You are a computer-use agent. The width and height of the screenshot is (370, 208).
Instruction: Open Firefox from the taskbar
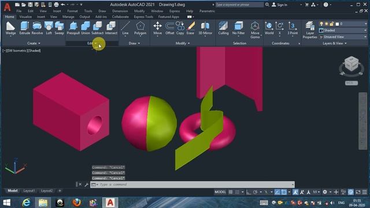76,203
